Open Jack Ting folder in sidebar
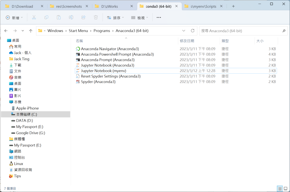The height and width of the screenshot is (192, 290). 19,59
